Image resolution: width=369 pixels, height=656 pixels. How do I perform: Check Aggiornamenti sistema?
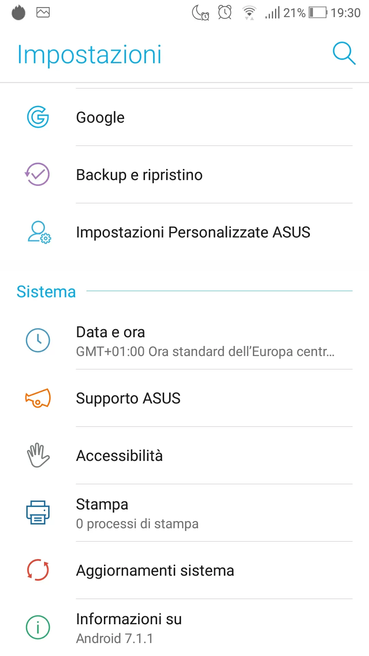click(155, 571)
